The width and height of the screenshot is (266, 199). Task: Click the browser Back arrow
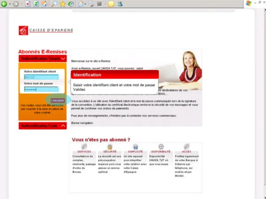coord(4,4)
